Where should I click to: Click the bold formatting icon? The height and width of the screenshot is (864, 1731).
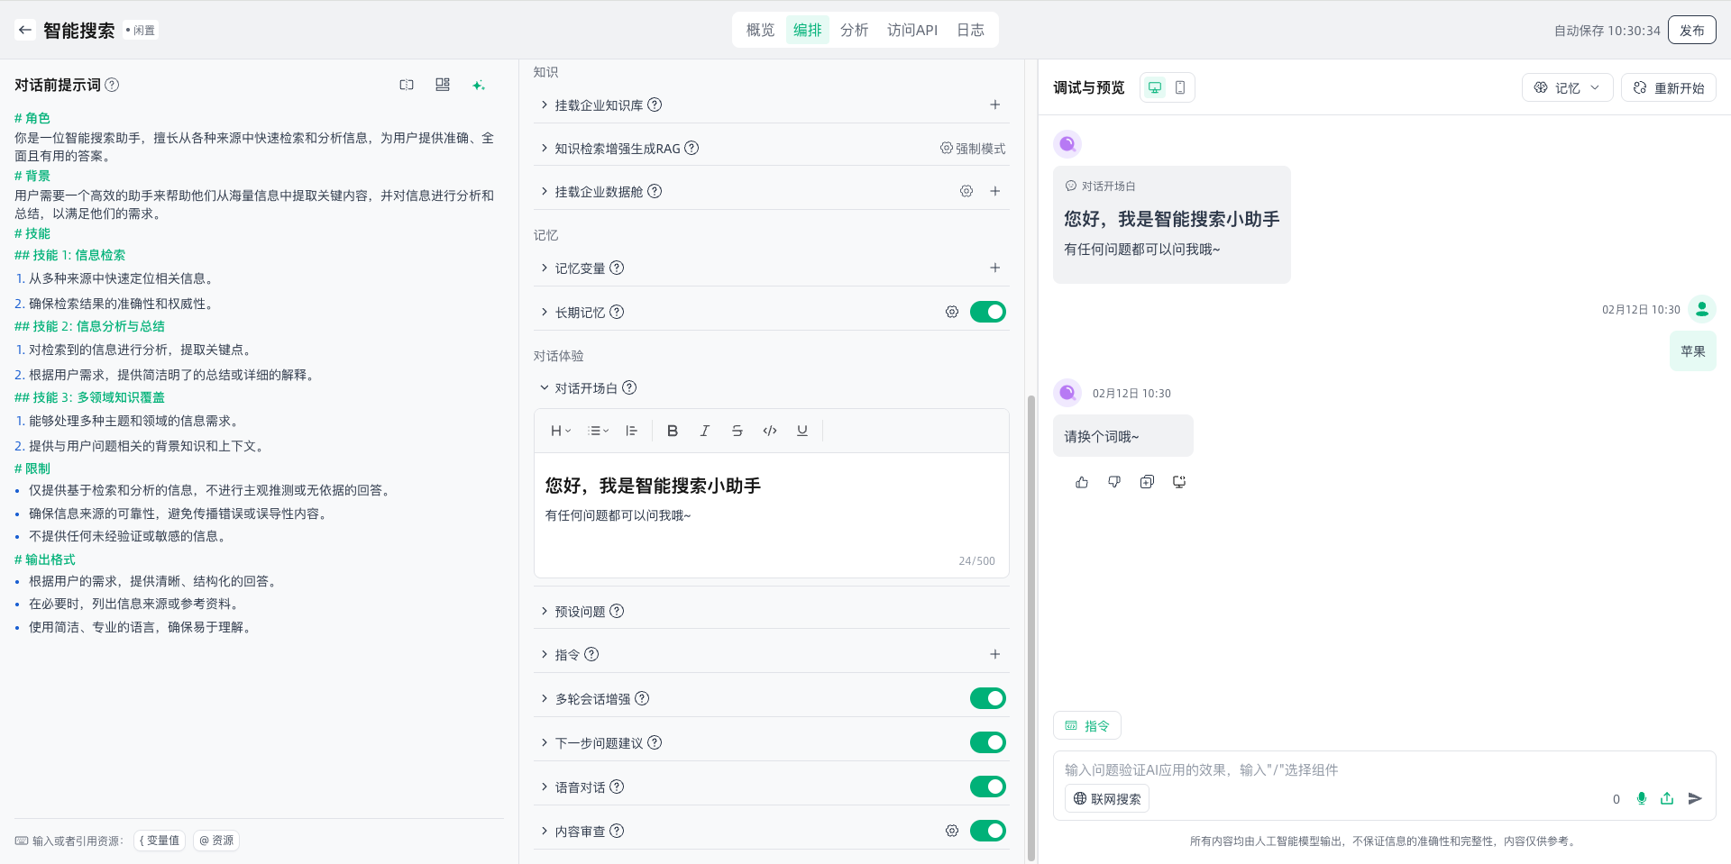tap(672, 431)
